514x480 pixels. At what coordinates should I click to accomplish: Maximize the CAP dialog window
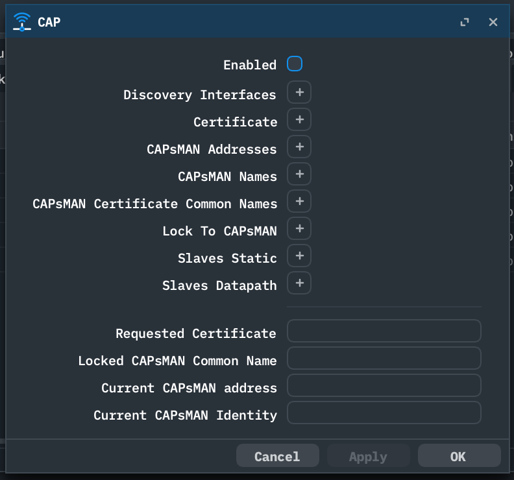pos(465,22)
